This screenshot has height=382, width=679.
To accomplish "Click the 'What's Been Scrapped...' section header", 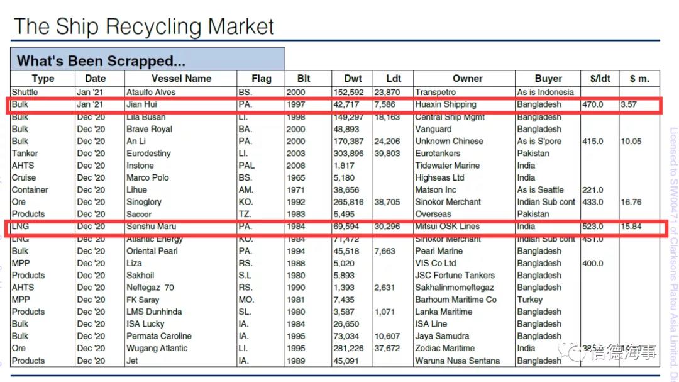I will [x=101, y=61].
